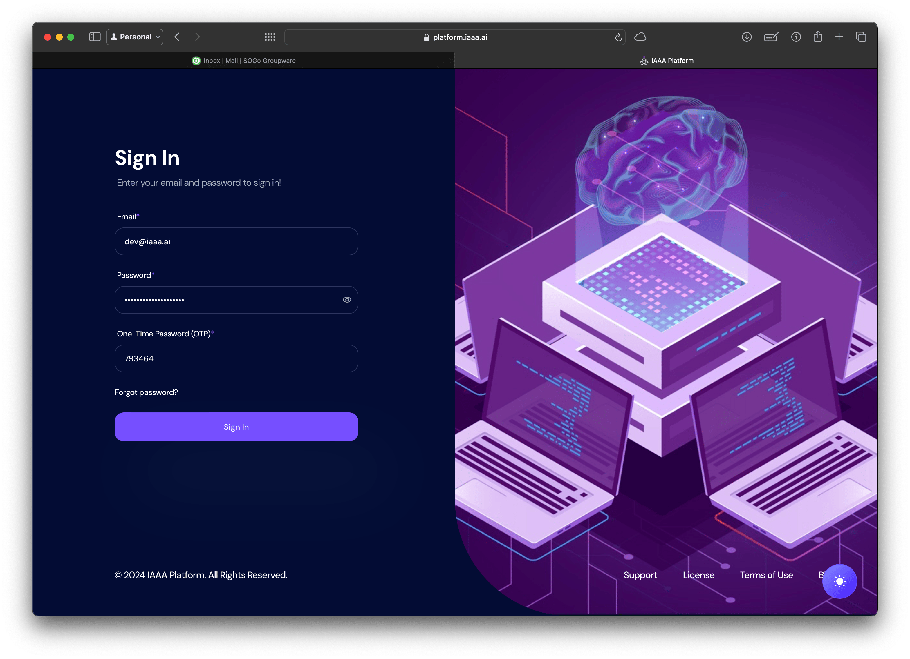
Task: Open the Share sheet icon
Action: tap(818, 37)
